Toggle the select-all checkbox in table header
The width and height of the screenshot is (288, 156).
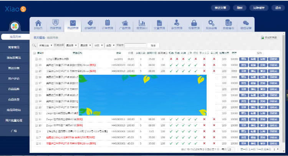(x=34, y=53)
